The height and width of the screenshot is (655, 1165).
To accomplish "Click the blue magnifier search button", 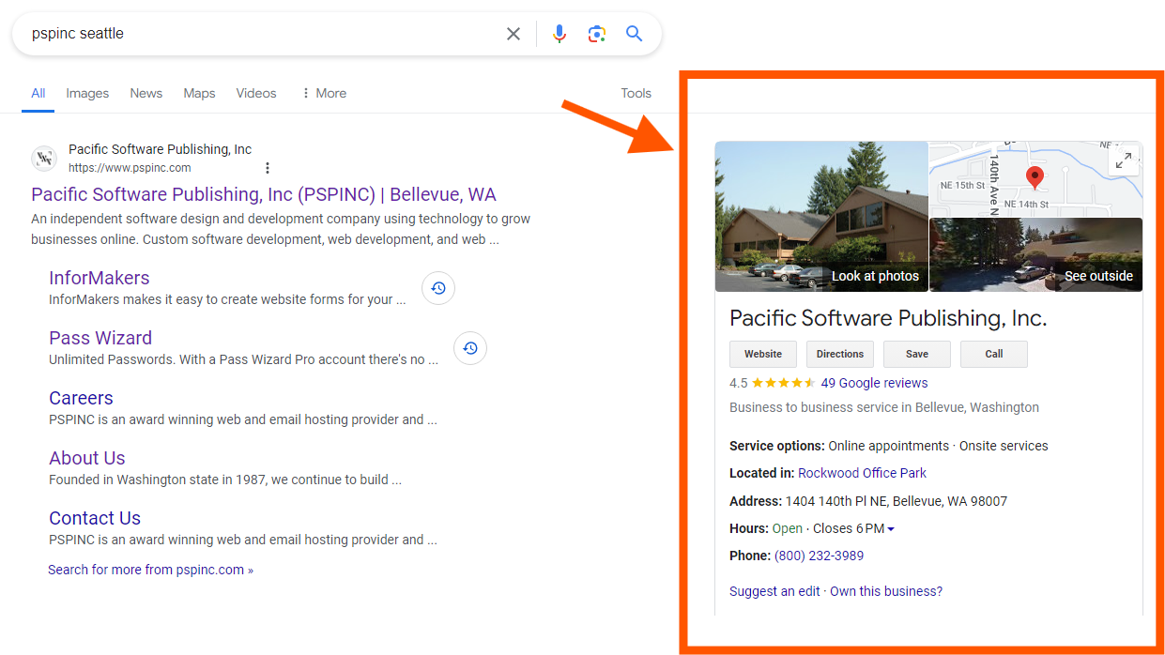I will click(x=635, y=34).
